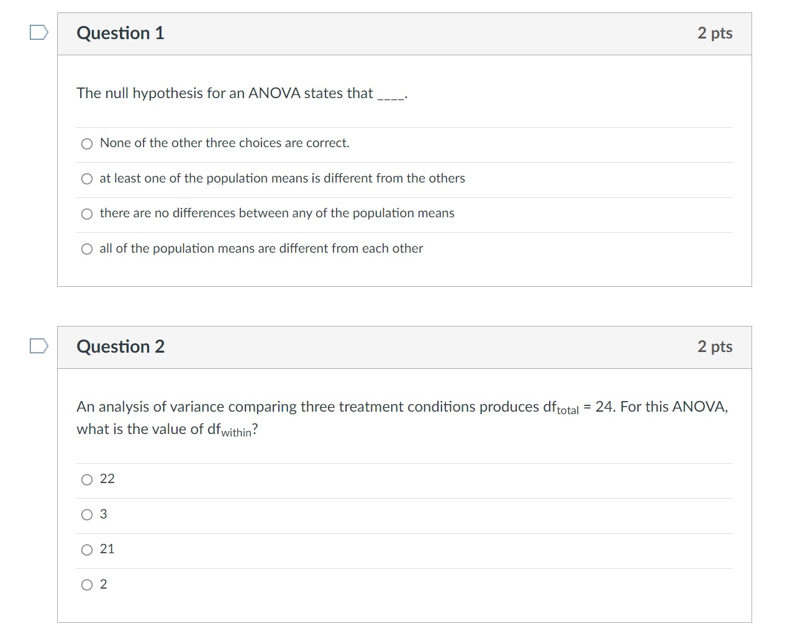Click the label text 'at least one of the population means'

[x=282, y=178]
